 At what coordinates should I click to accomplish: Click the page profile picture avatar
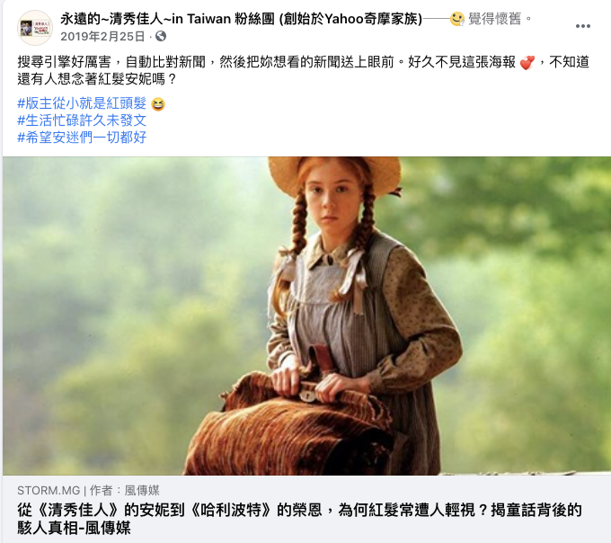coord(35,28)
